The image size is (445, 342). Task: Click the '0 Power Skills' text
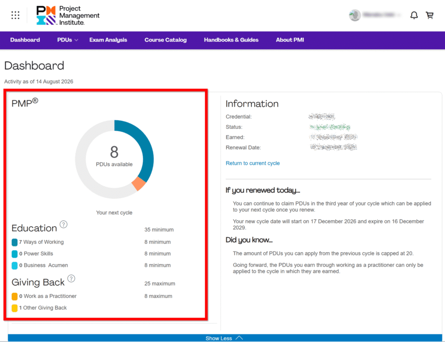[x=36, y=254]
